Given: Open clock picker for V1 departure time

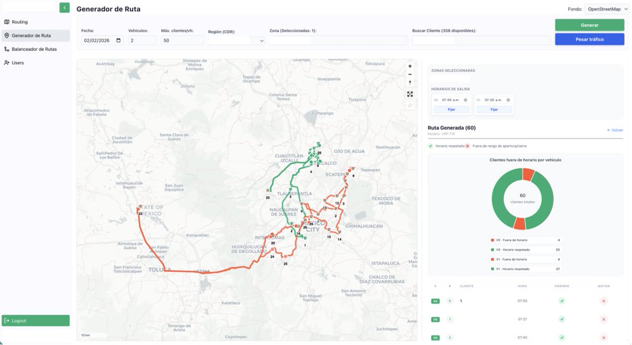Looking at the screenshot, I should (x=508, y=100).
